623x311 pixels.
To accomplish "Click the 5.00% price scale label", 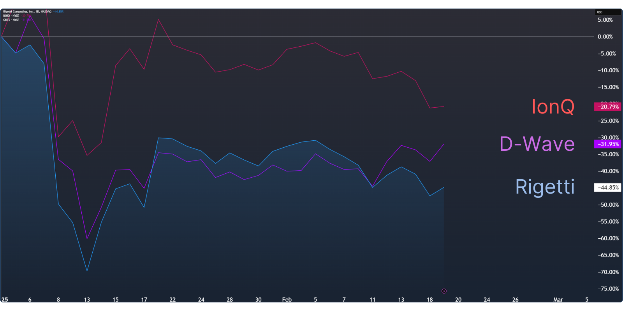I will (605, 20).
